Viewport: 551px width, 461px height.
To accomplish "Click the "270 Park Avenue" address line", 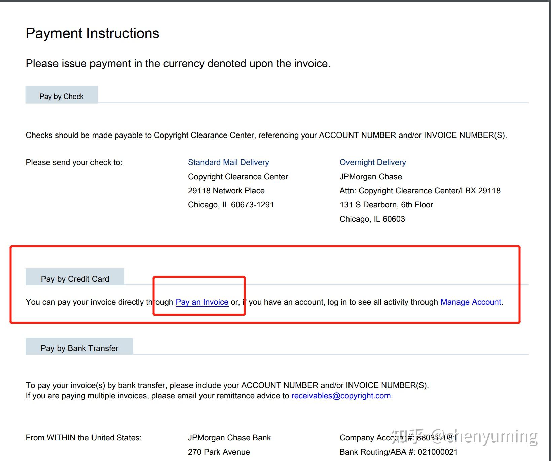I will click(219, 452).
